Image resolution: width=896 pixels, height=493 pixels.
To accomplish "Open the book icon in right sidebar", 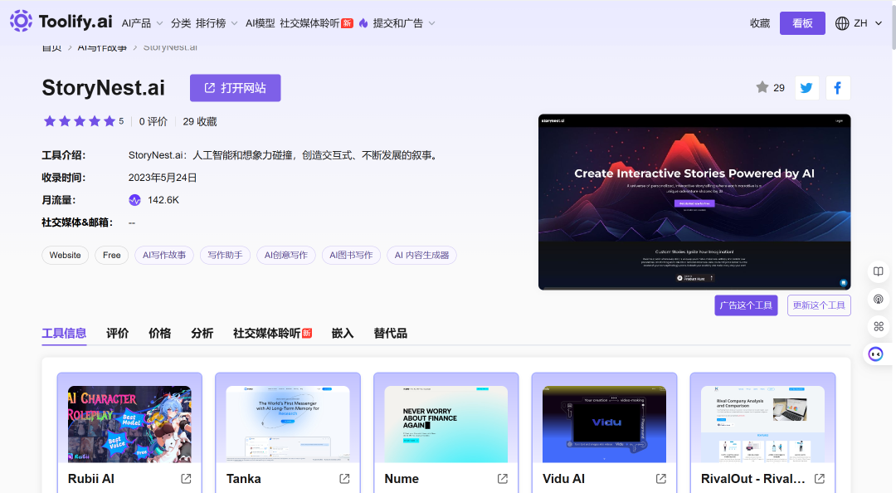I will [x=879, y=271].
